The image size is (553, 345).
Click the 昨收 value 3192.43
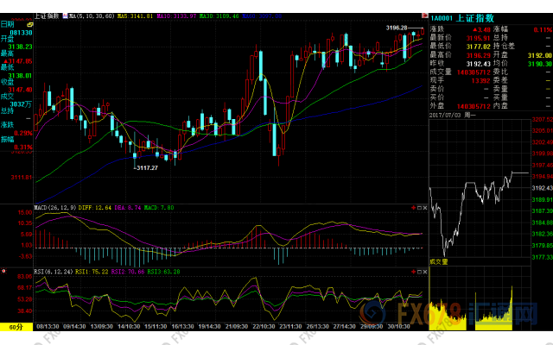[x=478, y=64]
